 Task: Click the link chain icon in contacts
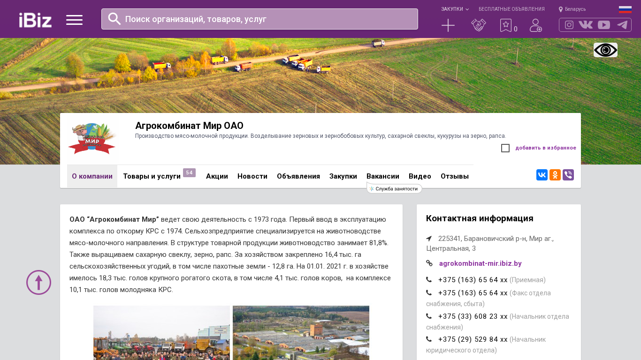[x=429, y=263]
